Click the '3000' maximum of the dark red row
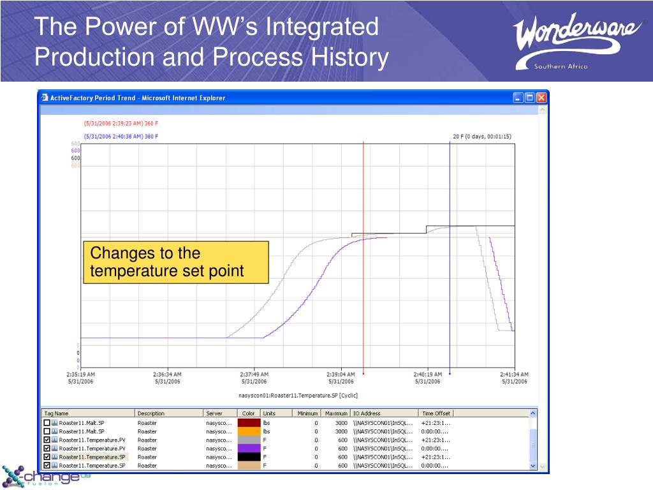 pos(341,423)
